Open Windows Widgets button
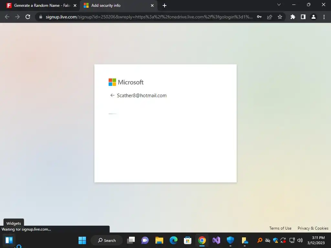The width and height of the screenshot is (331, 248). point(9,240)
